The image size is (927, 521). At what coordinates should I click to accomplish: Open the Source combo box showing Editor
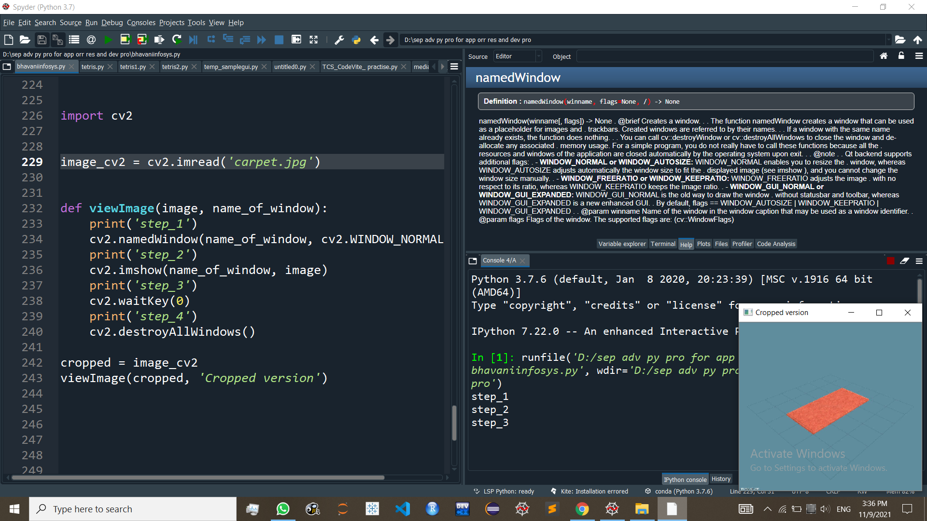pyautogui.click(x=517, y=56)
